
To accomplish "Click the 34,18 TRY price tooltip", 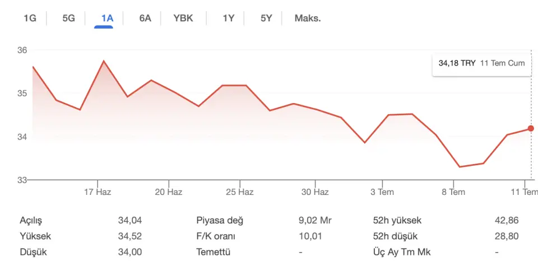I will (482, 63).
